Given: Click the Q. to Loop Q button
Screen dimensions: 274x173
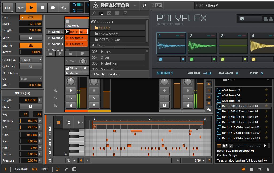Looking at the screenshot, I should (30, 66).
